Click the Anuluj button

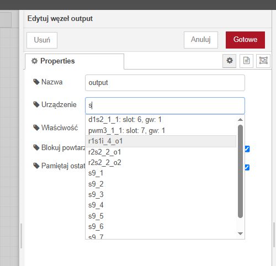click(x=201, y=40)
